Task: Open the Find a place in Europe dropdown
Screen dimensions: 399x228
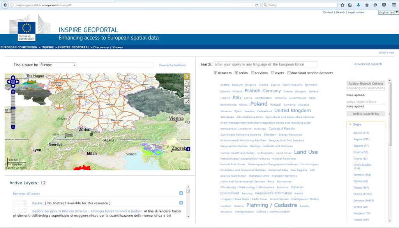Action: [58, 65]
